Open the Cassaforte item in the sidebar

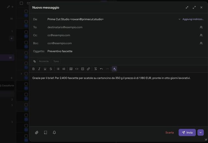[7, 85]
